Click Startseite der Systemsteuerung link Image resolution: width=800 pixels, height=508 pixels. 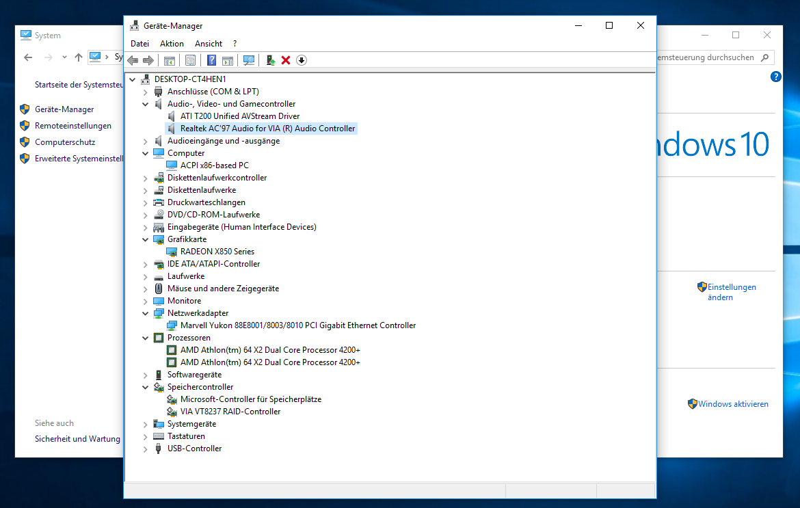click(x=79, y=85)
